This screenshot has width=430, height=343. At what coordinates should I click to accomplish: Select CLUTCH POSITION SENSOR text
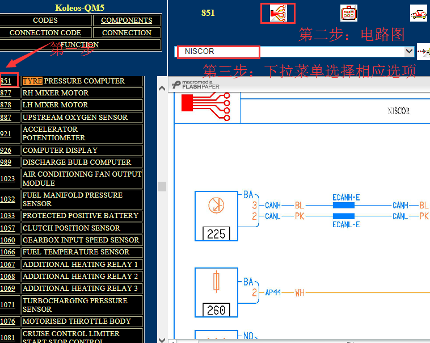(71, 228)
